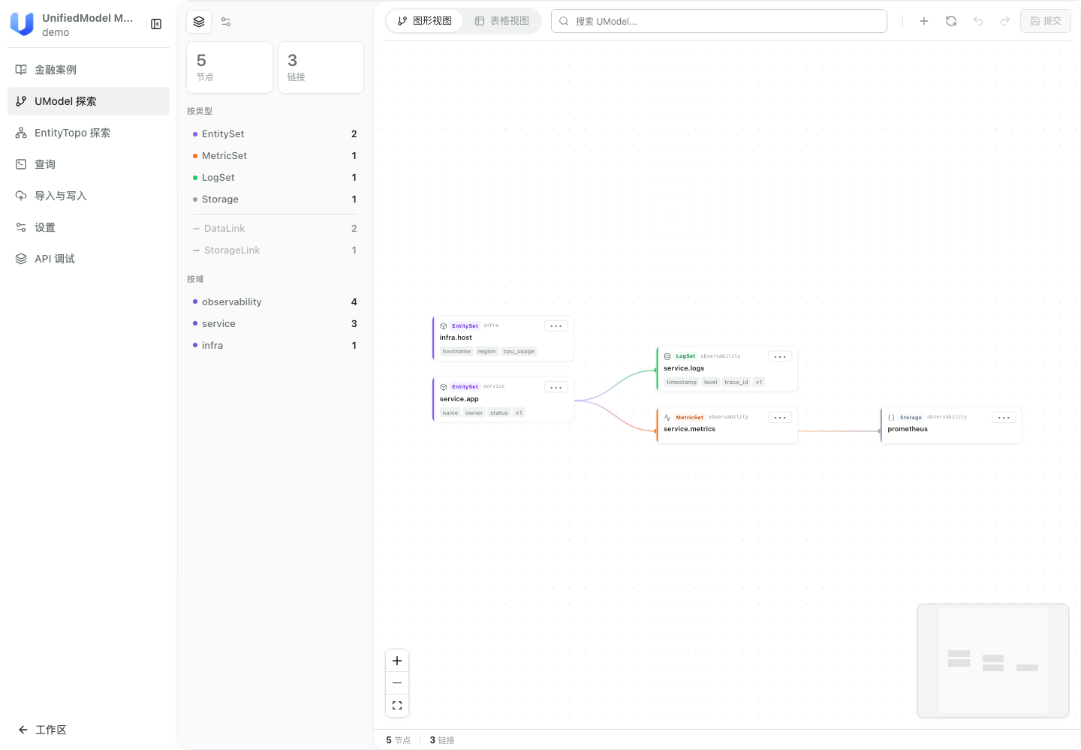
Task: Filter by EntitySet type
Action: point(275,134)
